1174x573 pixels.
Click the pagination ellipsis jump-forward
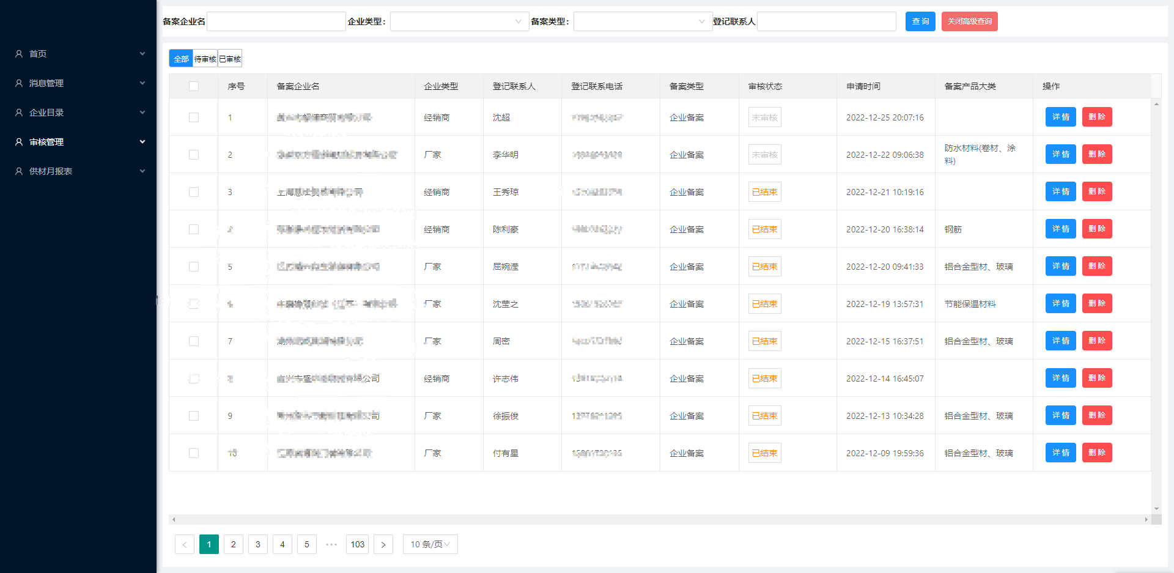(331, 544)
